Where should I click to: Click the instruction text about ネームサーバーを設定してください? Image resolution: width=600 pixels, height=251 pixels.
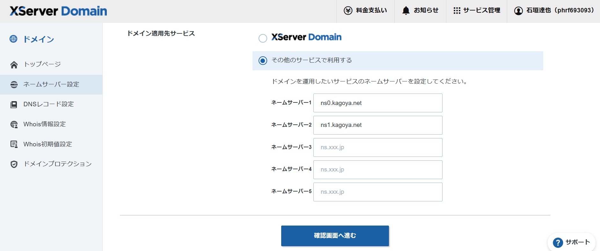(x=369, y=81)
